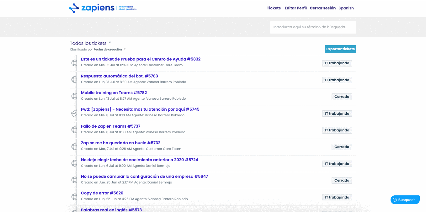Click Cerrado status of ticket #5647

342,180
